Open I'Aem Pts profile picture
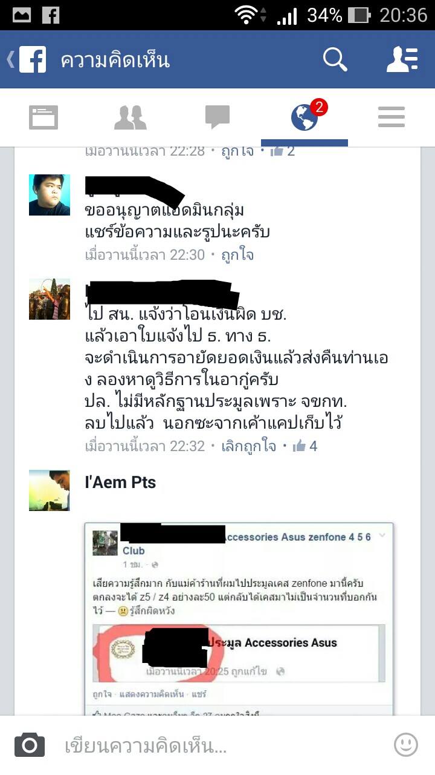 point(50,490)
